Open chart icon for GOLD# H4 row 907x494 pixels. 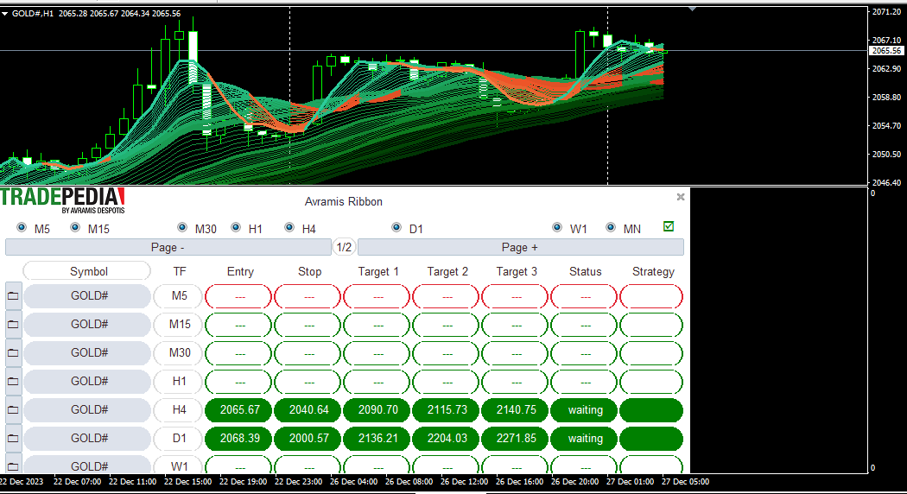[x=13, y=410]
